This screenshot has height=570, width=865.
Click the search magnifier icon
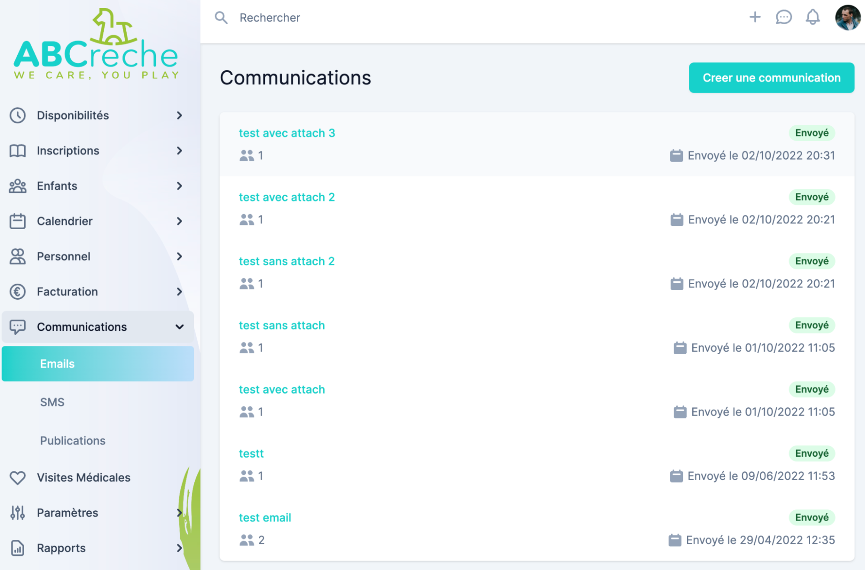tap(221, 18)
